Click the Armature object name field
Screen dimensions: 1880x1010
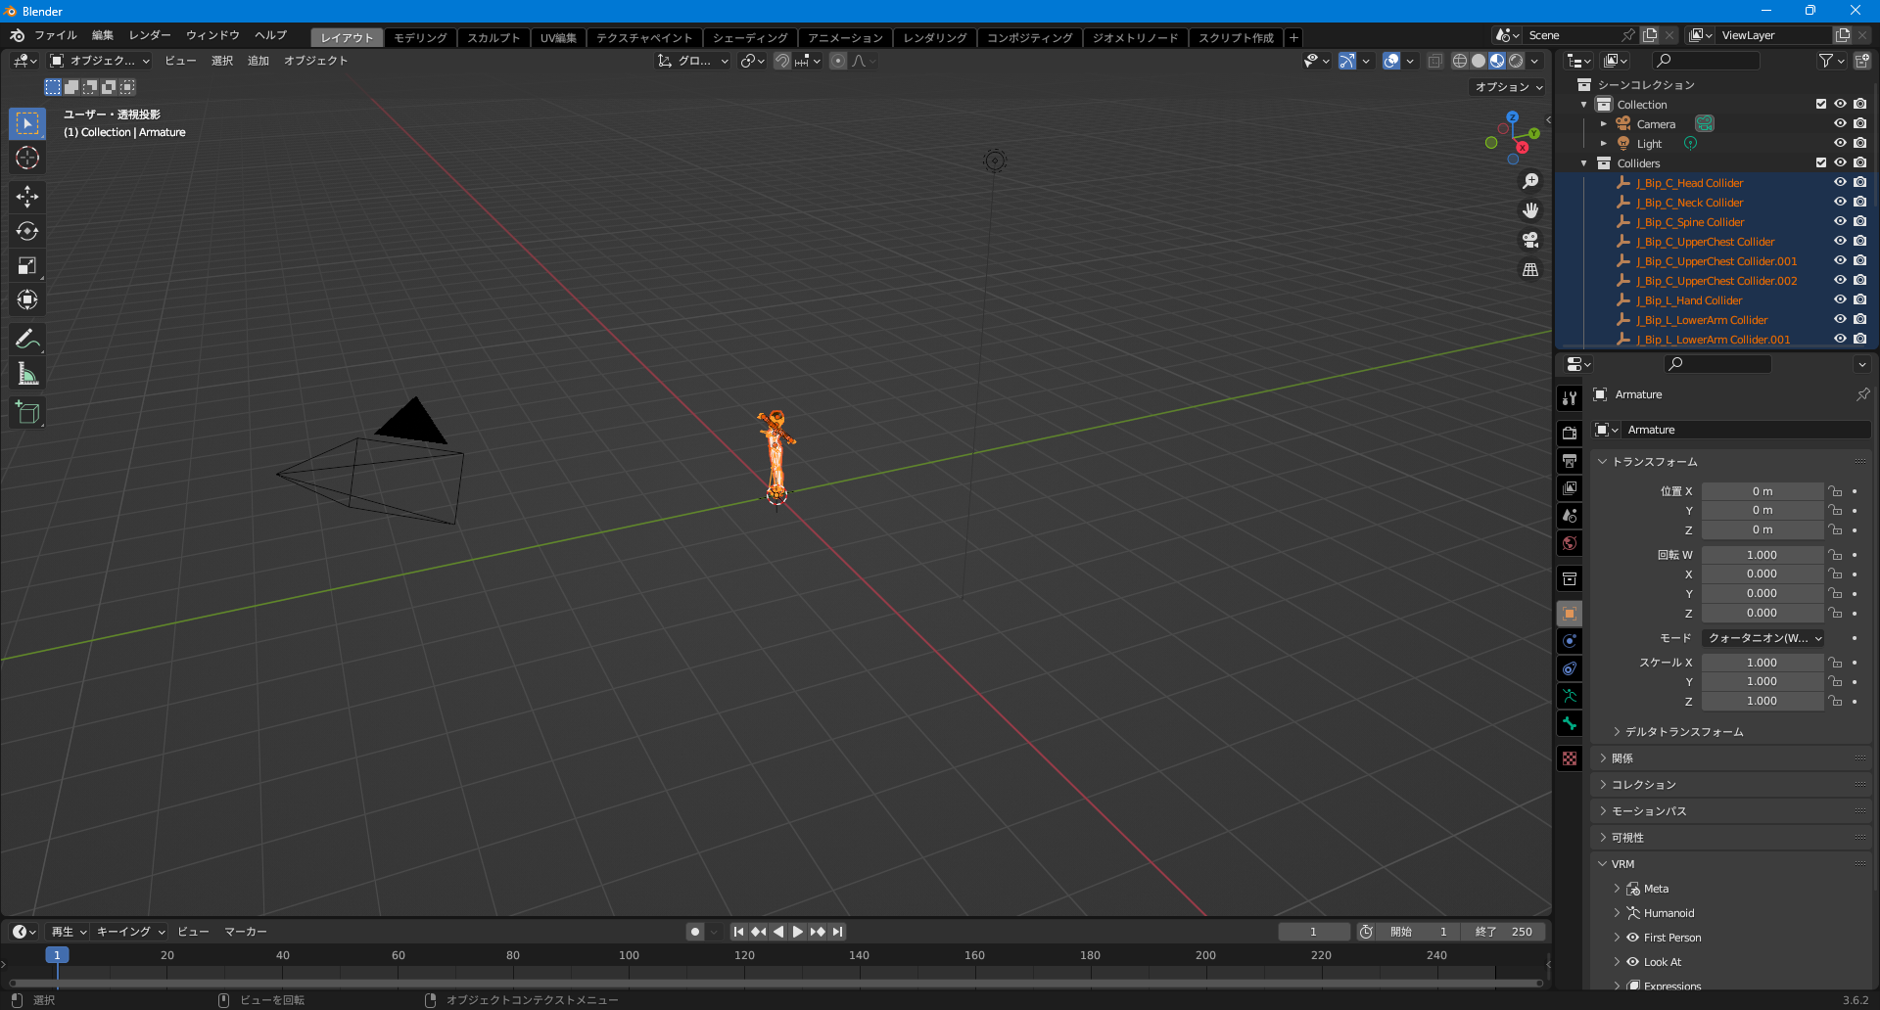coord(1746,430)
